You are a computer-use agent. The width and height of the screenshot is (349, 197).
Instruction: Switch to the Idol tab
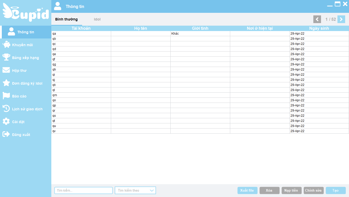tap(97, 19)
